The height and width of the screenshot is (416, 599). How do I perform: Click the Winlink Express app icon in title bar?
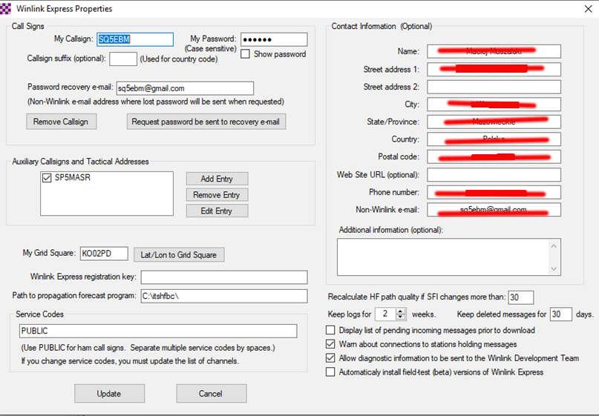pyautogui.click(x=5, y=8)
